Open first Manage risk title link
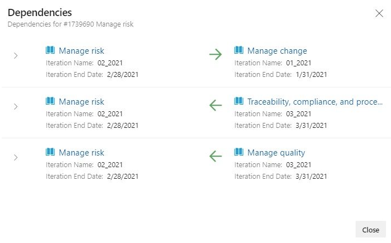Viewport: 391px width, 243px height. (81, 51)
